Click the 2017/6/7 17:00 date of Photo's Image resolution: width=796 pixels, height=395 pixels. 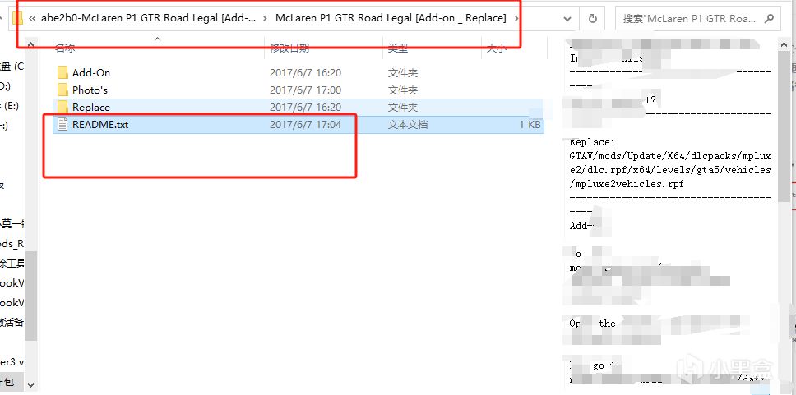click(x=306, y=90)
